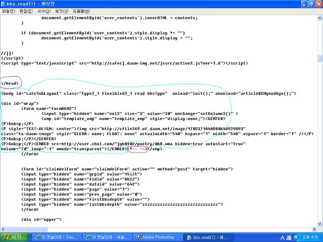This screenshot has width=323, height=242.
Task: Click the //]]> line
Action: 7,53
